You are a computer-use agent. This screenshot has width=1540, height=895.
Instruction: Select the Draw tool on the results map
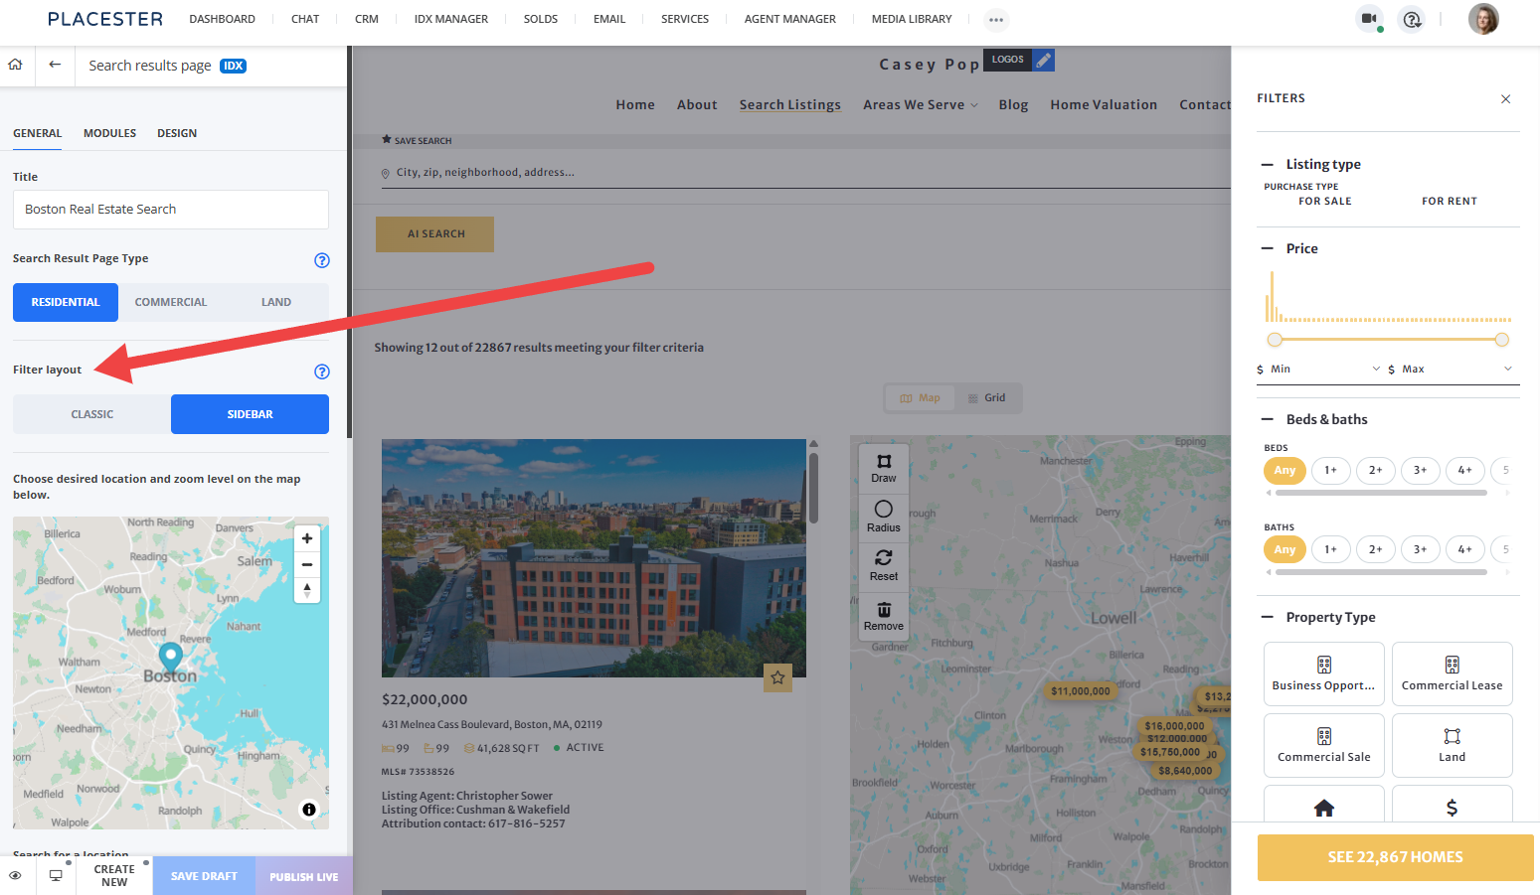pos(884,468)
